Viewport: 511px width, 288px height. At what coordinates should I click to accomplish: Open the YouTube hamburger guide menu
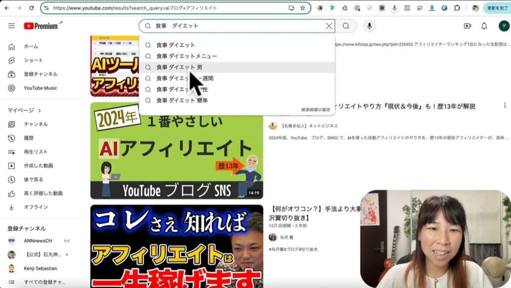coord(11,26)
